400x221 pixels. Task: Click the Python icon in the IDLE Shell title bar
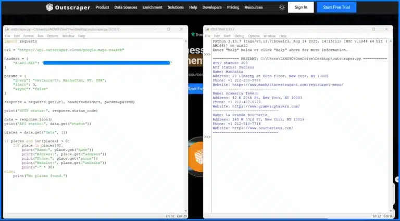coord(207,29)
